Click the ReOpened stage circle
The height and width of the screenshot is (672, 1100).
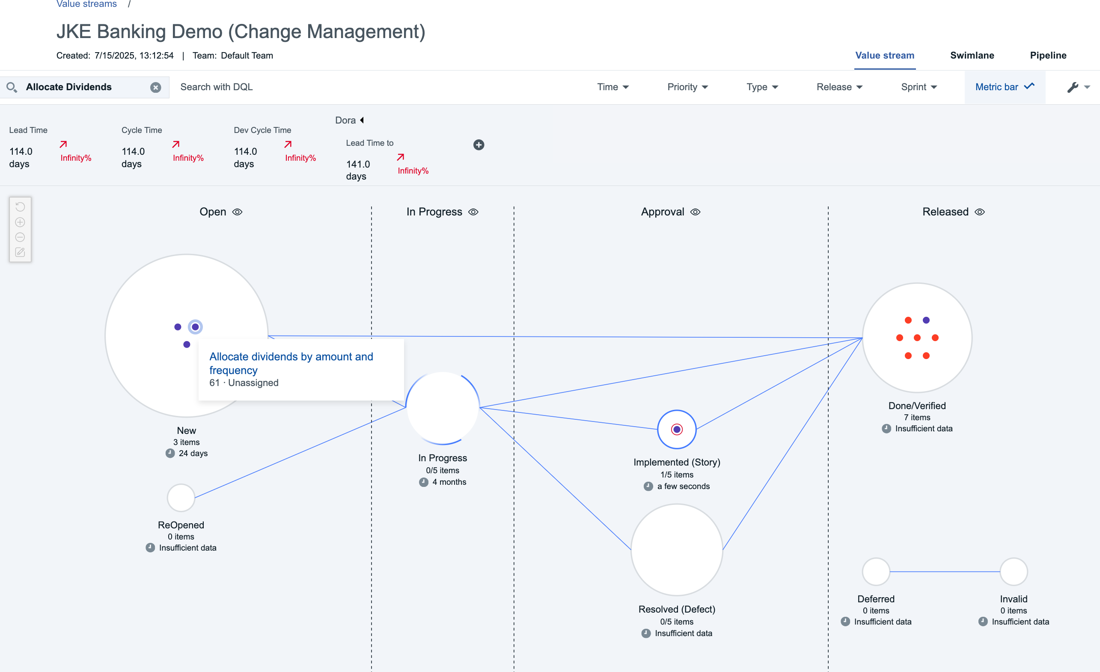(x=181, y=498)
